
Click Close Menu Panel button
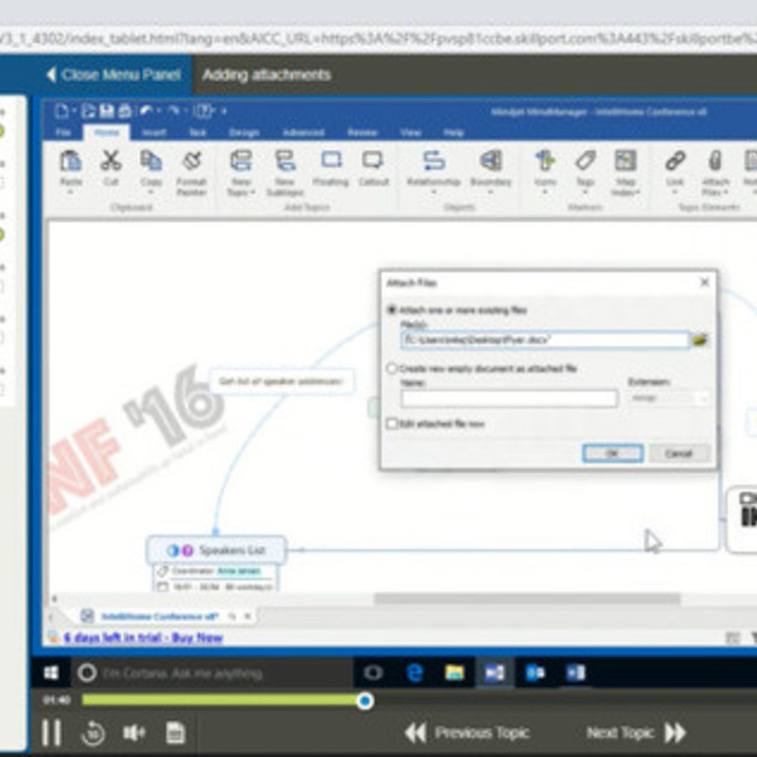click(114, 75)
